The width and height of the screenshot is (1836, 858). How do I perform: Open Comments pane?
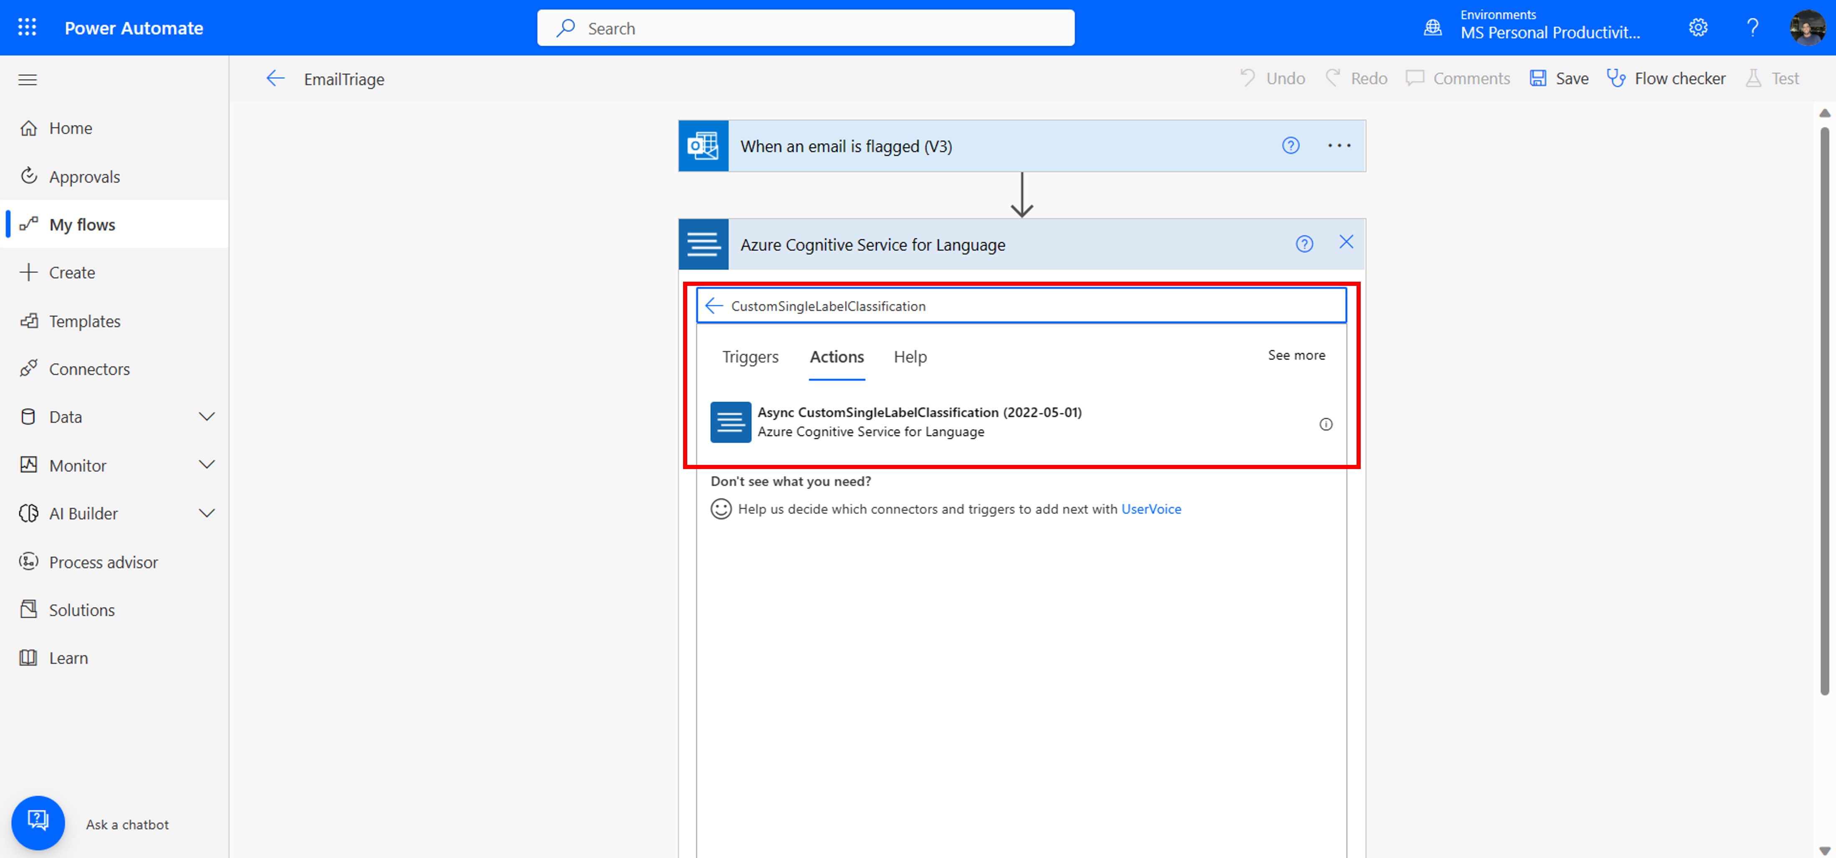coord(1458,78)
